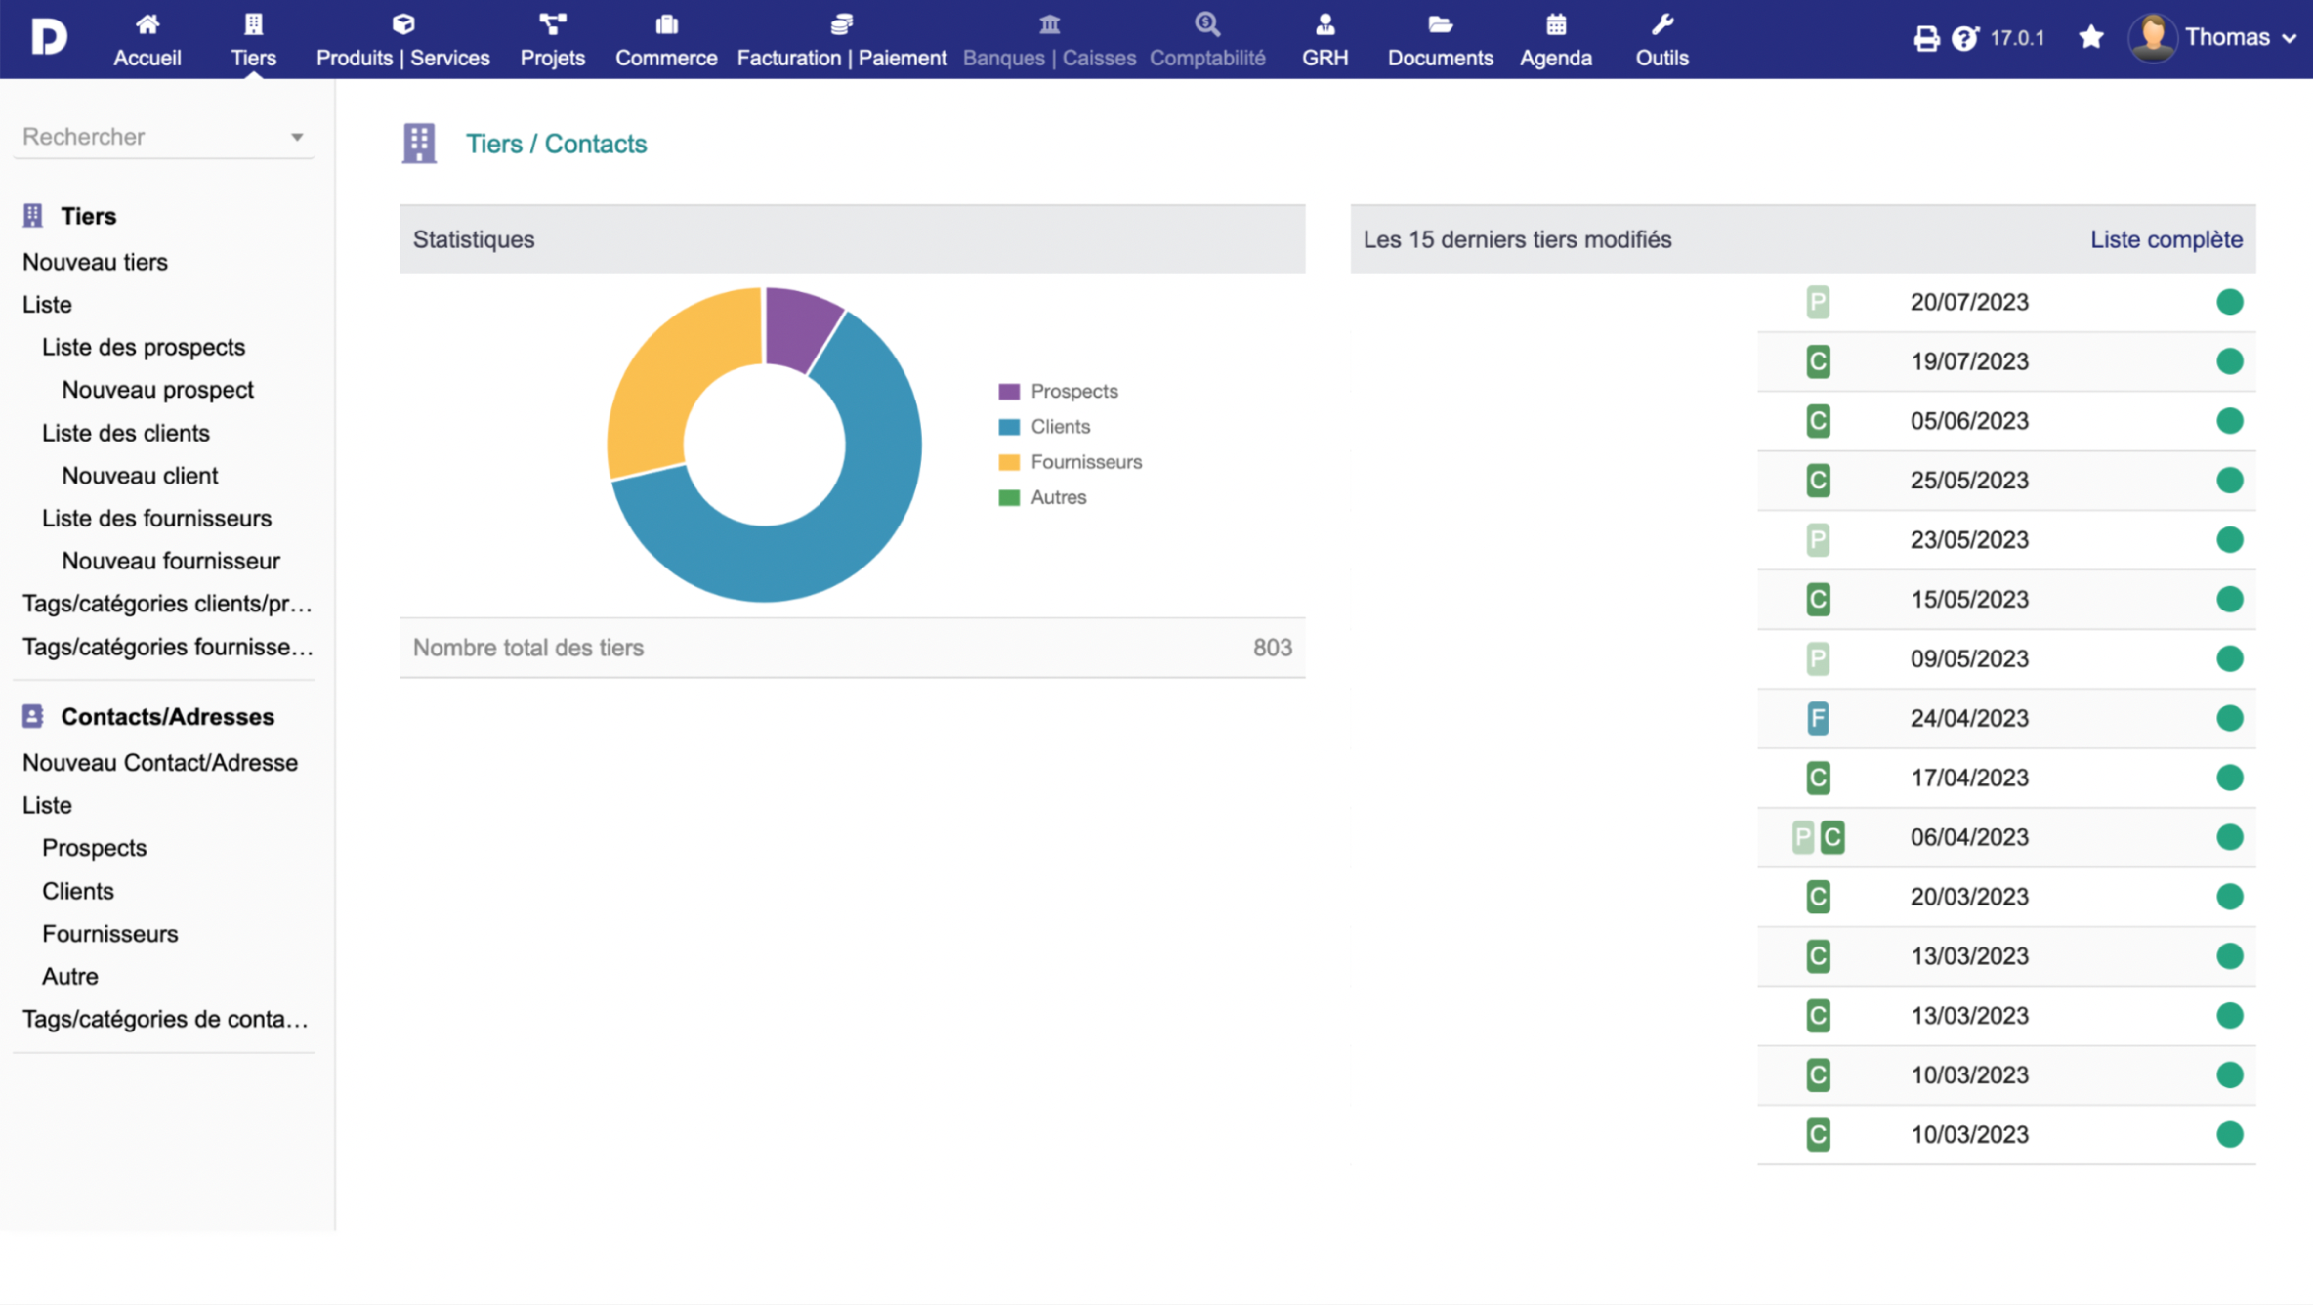The image size is (2313, 1305).
Task: Open the print icon in top bar
Action: pyautogui.click(x=1925, y=38)
